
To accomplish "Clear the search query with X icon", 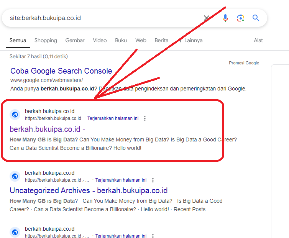I will coord(207,18).
